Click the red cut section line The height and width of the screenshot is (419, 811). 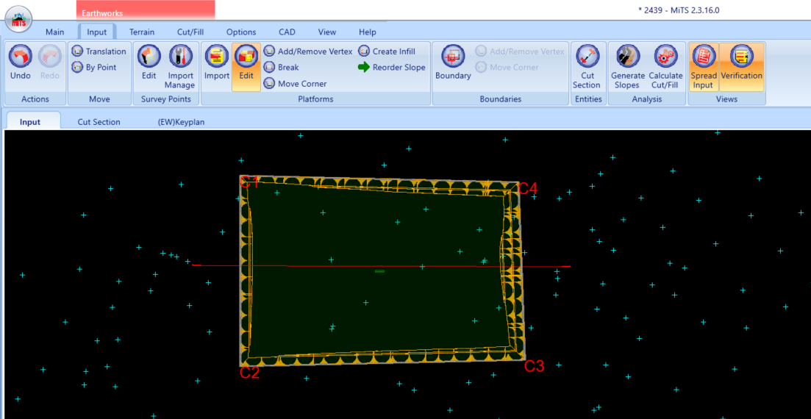point(381,266)
